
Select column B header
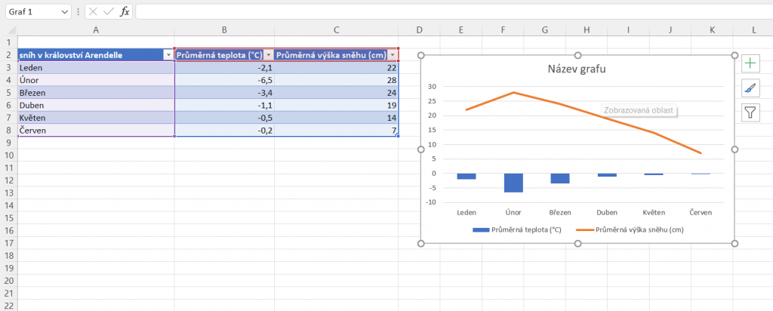[224, 29]
